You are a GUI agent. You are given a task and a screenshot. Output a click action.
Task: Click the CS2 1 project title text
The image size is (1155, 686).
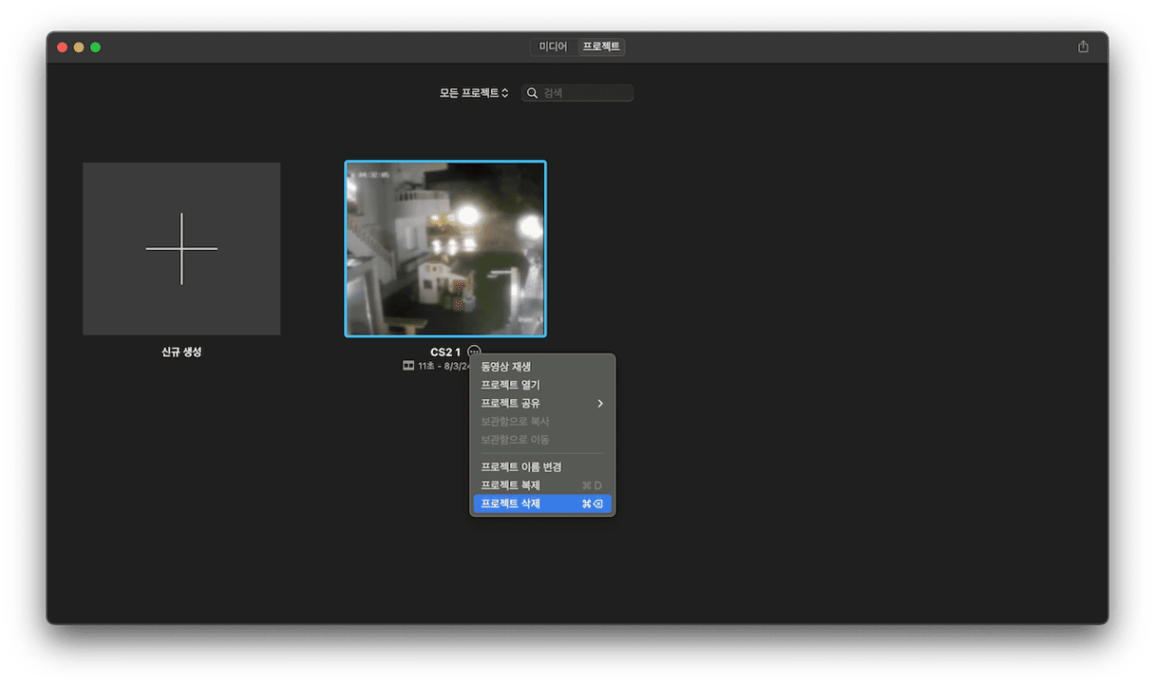coord(445,352)
